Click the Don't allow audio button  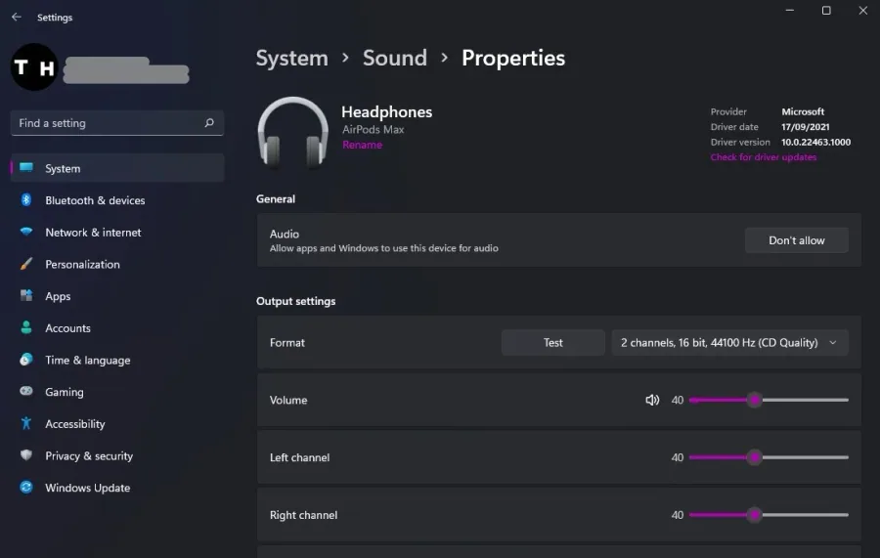click(x=796, y=240)
